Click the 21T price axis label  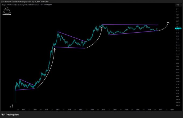(x=177, y=9)
